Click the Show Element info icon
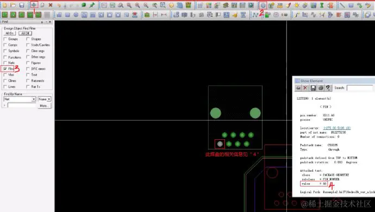The width and height of the screenshot is (375, 212). tap(263, 5)
